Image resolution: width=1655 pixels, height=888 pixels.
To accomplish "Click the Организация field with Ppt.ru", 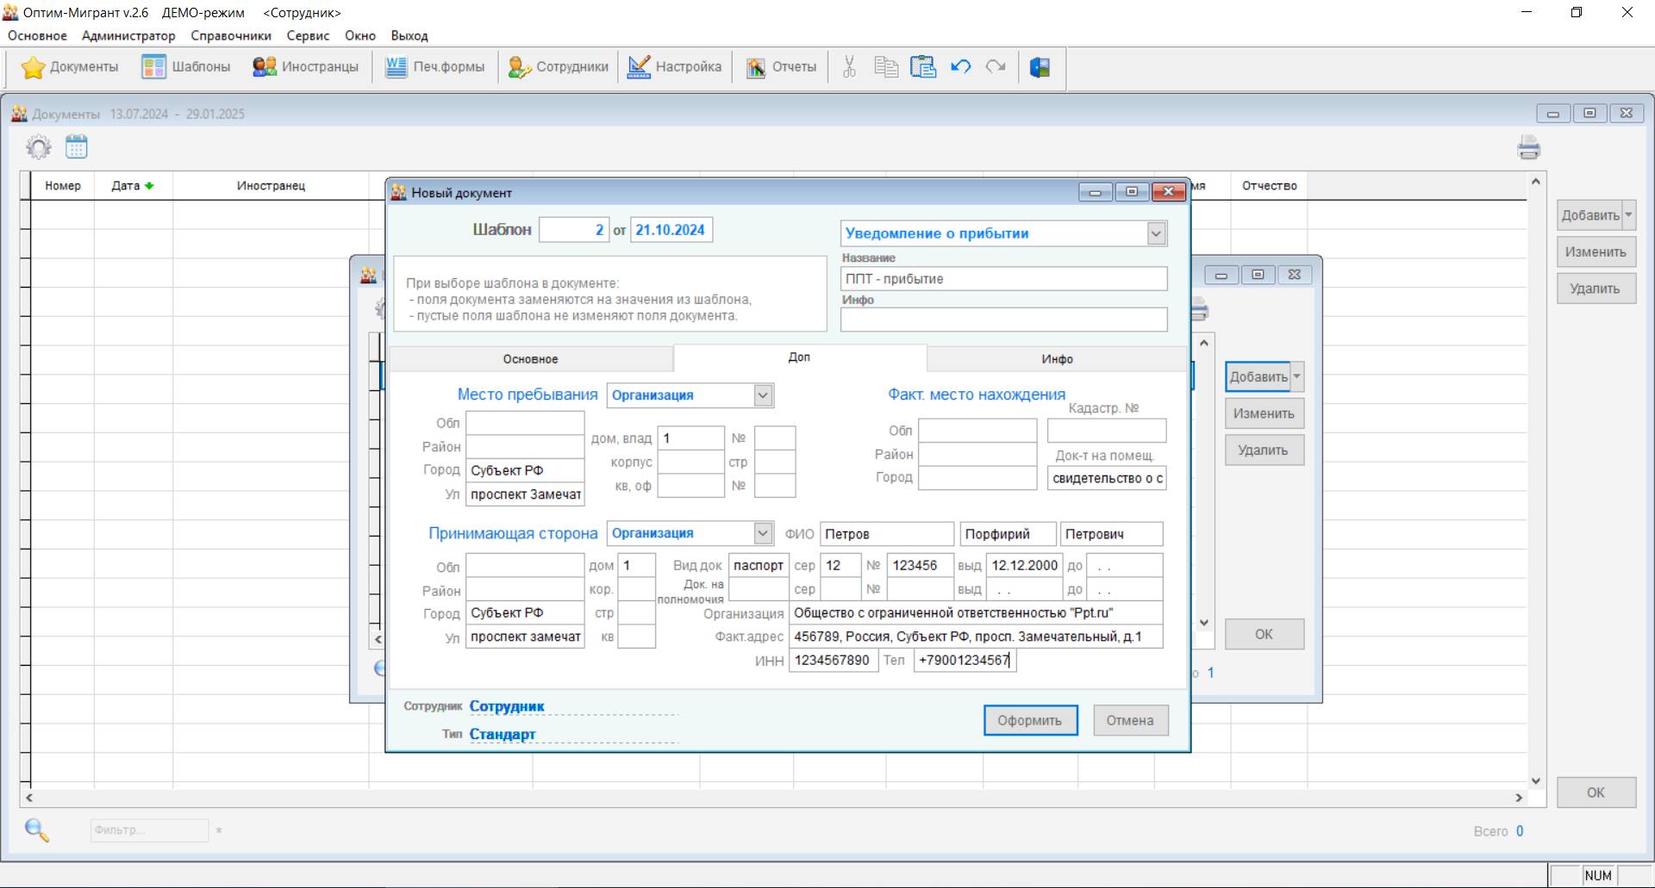I will pos(976,613).
